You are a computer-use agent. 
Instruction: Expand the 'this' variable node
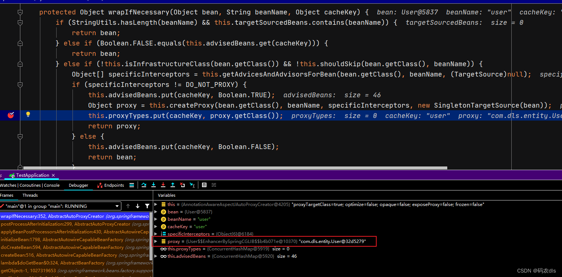pos(156,204)
